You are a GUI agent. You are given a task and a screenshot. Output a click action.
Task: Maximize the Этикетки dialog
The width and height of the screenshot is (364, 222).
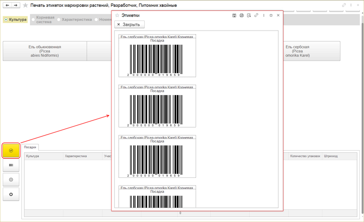tap(271, 15)
